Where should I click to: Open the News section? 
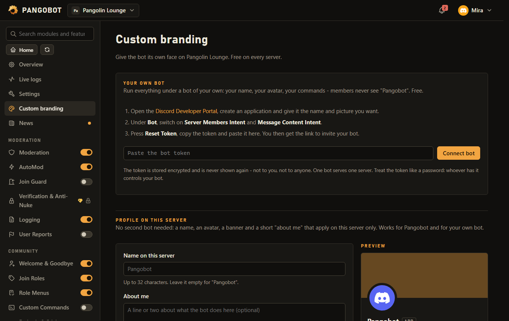point(50,123)
